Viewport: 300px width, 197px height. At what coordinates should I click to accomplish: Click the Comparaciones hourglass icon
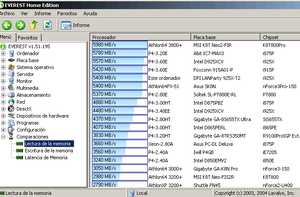[11, 137]
